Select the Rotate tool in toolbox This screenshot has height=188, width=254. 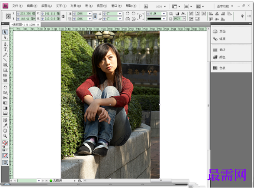[5, 87]
